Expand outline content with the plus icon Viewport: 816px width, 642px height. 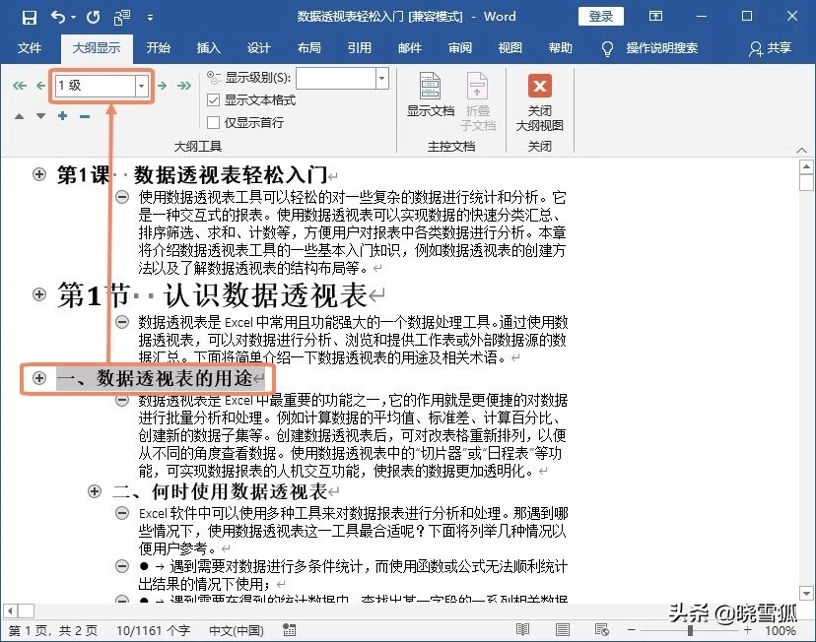[x=61, y=115]
